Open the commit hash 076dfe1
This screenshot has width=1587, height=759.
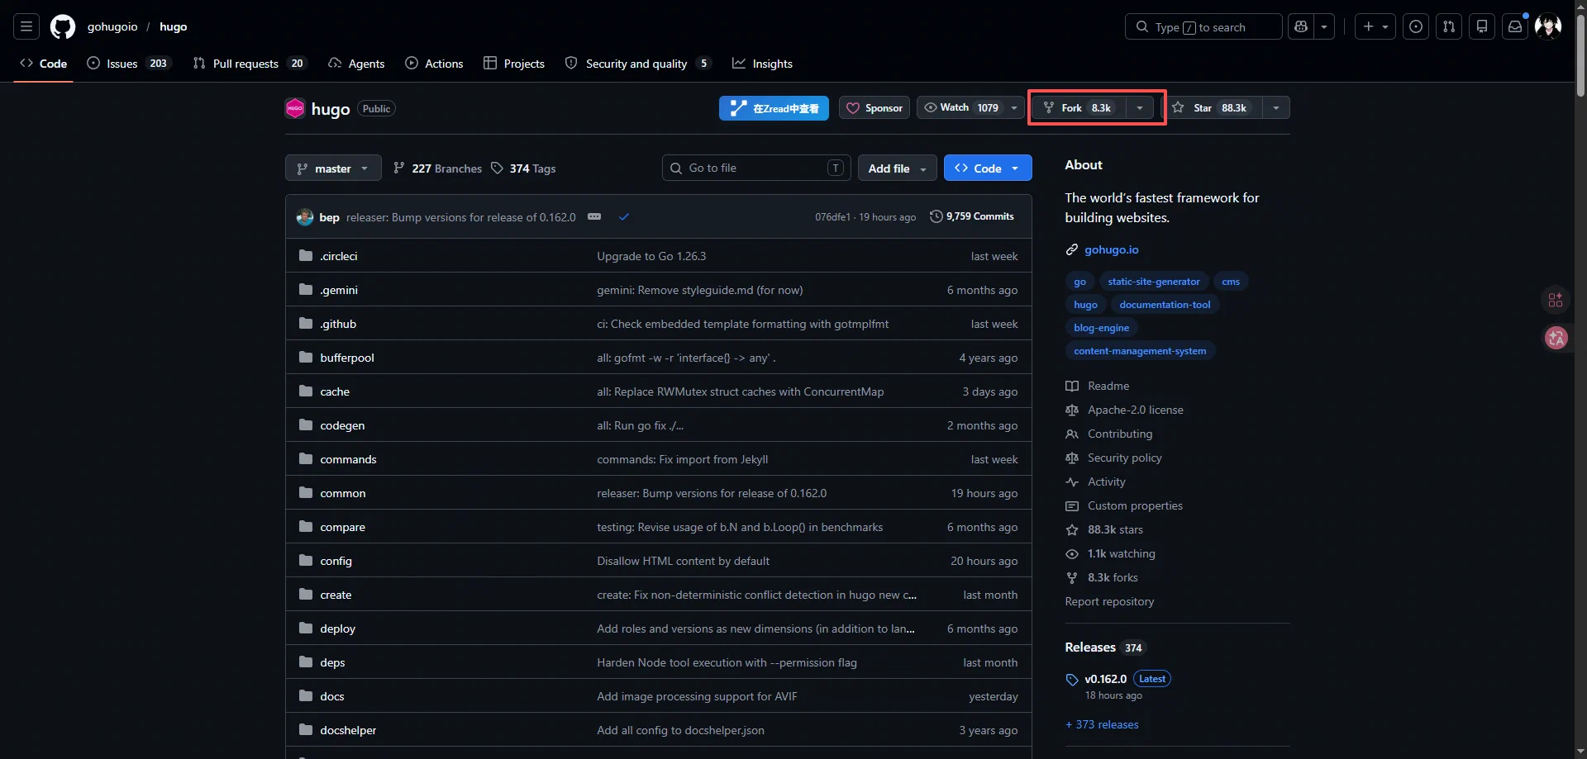pos(832,217)
